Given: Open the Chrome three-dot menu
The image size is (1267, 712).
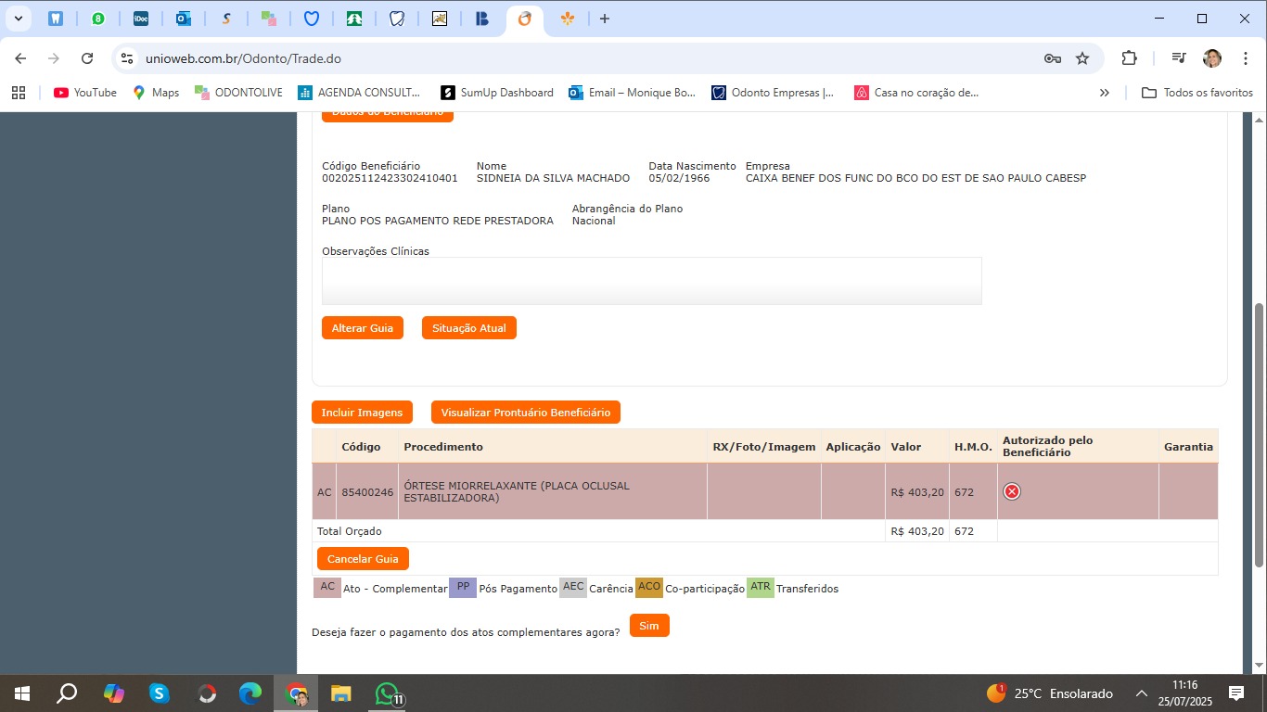Looking at the screenshot, I should tap(1246, 58).
